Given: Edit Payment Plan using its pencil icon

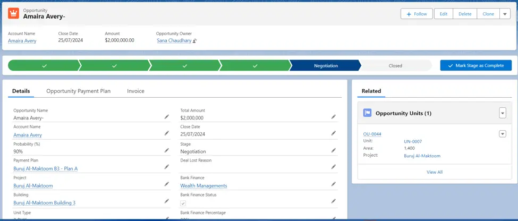Looking at the screenshot, I should pos(166,167).
